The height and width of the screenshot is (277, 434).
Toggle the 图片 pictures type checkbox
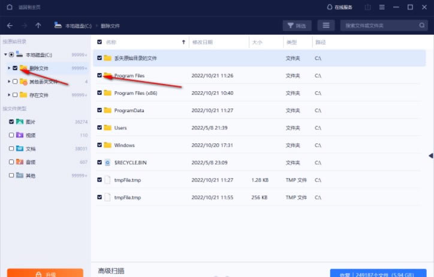point(11,121)
